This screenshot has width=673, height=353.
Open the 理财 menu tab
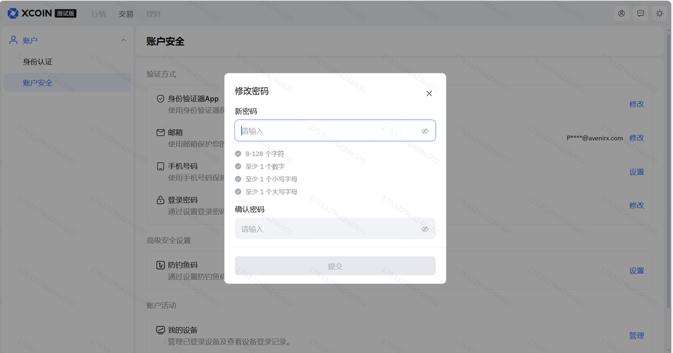point(154,14)
